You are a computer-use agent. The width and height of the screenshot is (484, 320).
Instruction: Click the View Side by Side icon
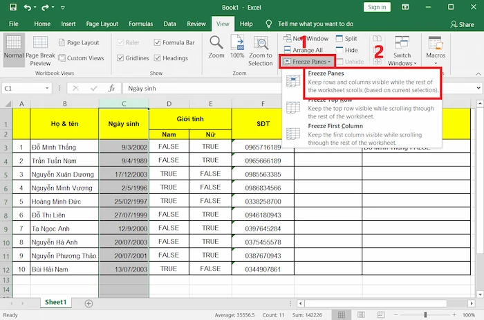[x=378, y=38]
